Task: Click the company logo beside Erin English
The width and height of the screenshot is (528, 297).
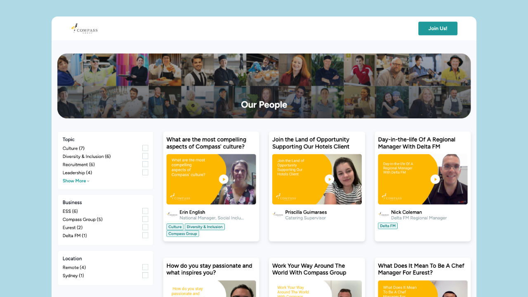Action: pos(172,214)
